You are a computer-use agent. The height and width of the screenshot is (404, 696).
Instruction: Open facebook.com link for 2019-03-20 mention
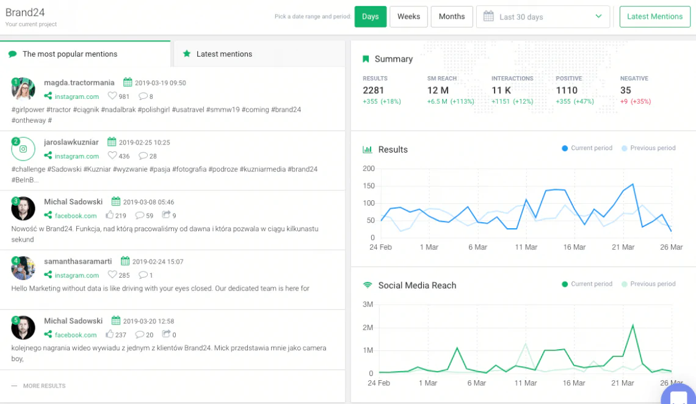coord(76,335)
